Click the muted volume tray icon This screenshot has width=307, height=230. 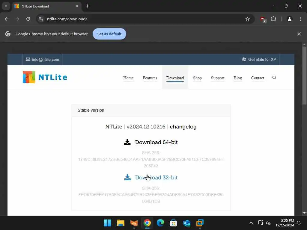[x=268, y=223]
